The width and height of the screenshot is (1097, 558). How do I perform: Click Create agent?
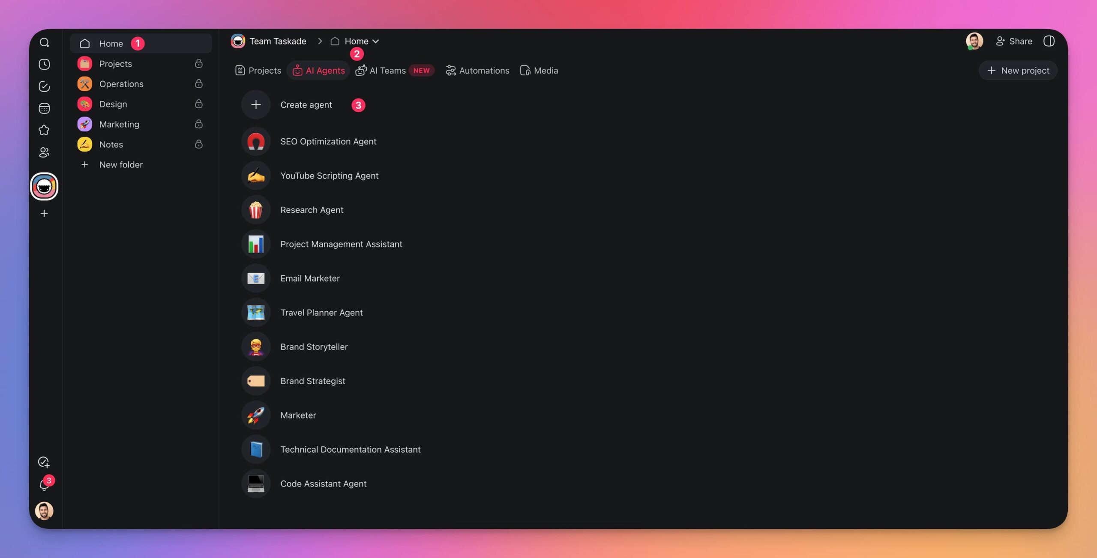point(306,104)
